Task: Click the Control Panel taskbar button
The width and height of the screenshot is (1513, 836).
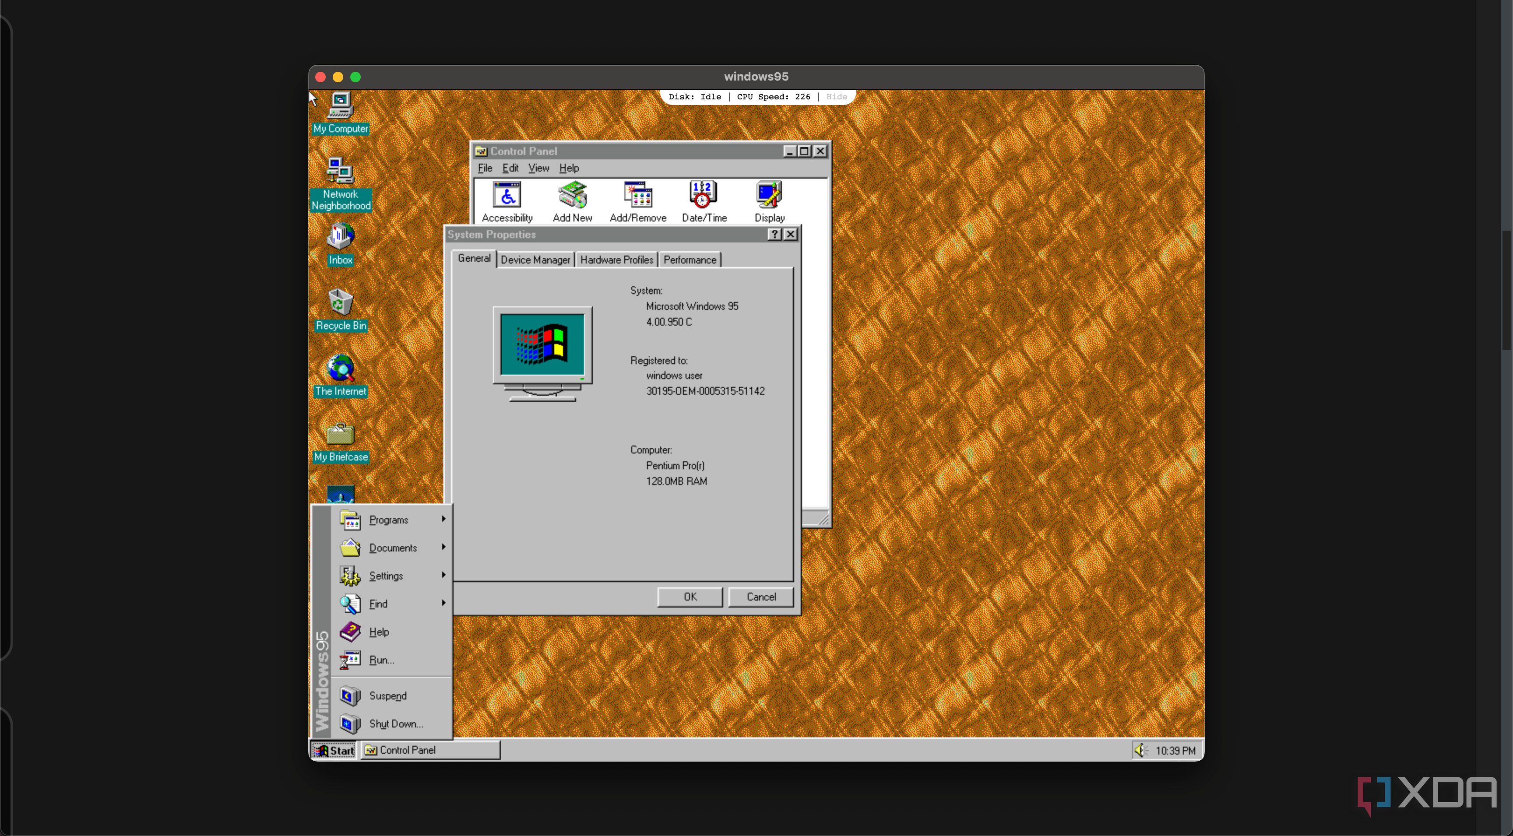Action: pyautogui.click(x=429, y=750)
